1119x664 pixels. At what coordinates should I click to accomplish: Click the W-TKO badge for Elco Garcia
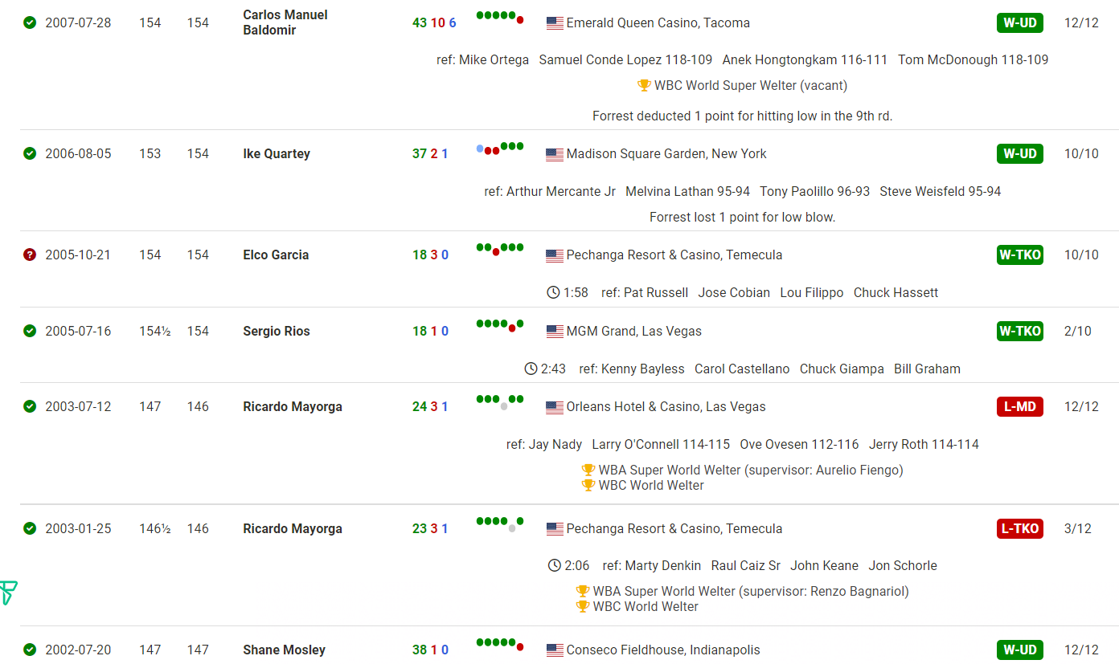point(1020,255)
